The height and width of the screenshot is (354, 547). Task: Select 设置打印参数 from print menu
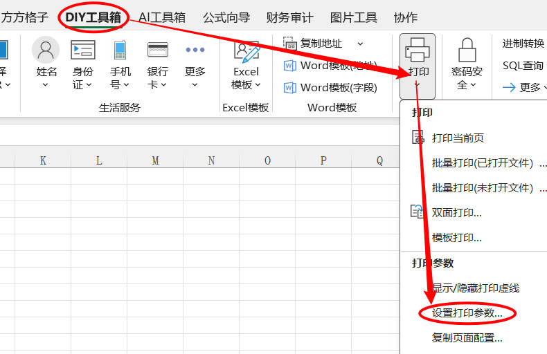[x=467, y=313]
